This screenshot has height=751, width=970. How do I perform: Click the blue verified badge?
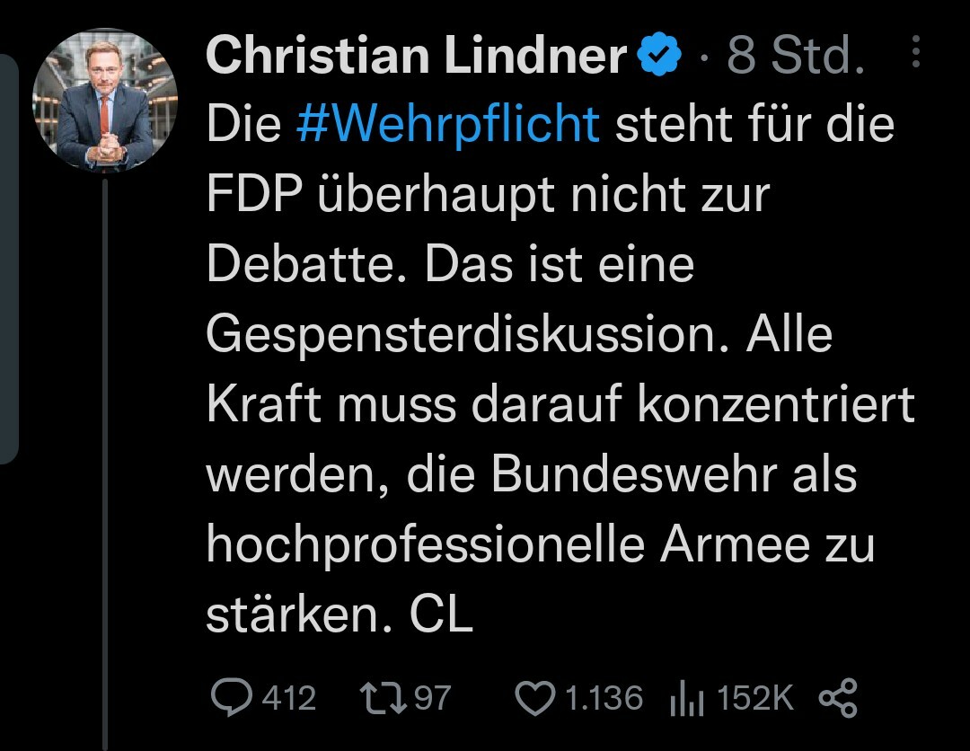[659, 55]
